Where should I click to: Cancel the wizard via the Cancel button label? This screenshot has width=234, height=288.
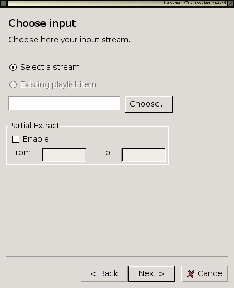click(211, 273)
